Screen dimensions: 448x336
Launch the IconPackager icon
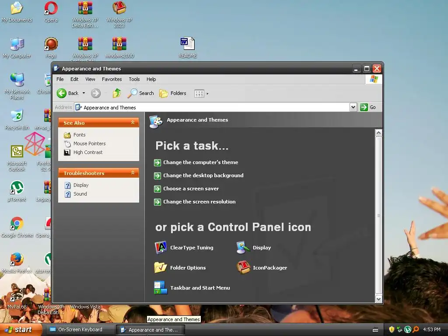pos(262,268)
